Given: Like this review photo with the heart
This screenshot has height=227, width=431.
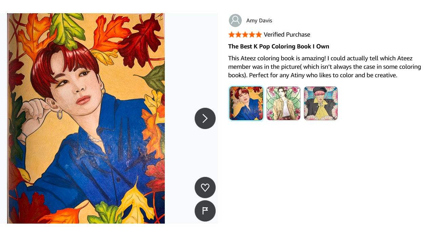Looking at the screenshot, I should tap(205, 187).
